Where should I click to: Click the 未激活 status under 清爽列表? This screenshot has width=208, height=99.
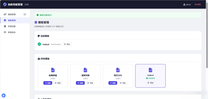coord(86,78)
